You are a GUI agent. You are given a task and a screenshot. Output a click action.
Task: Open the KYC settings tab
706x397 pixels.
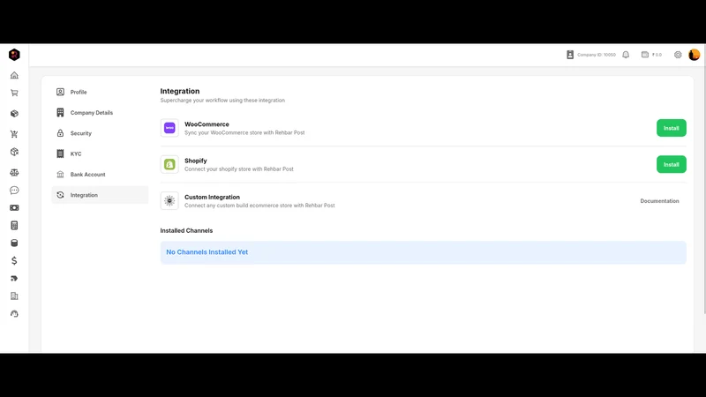pos(100,154)
